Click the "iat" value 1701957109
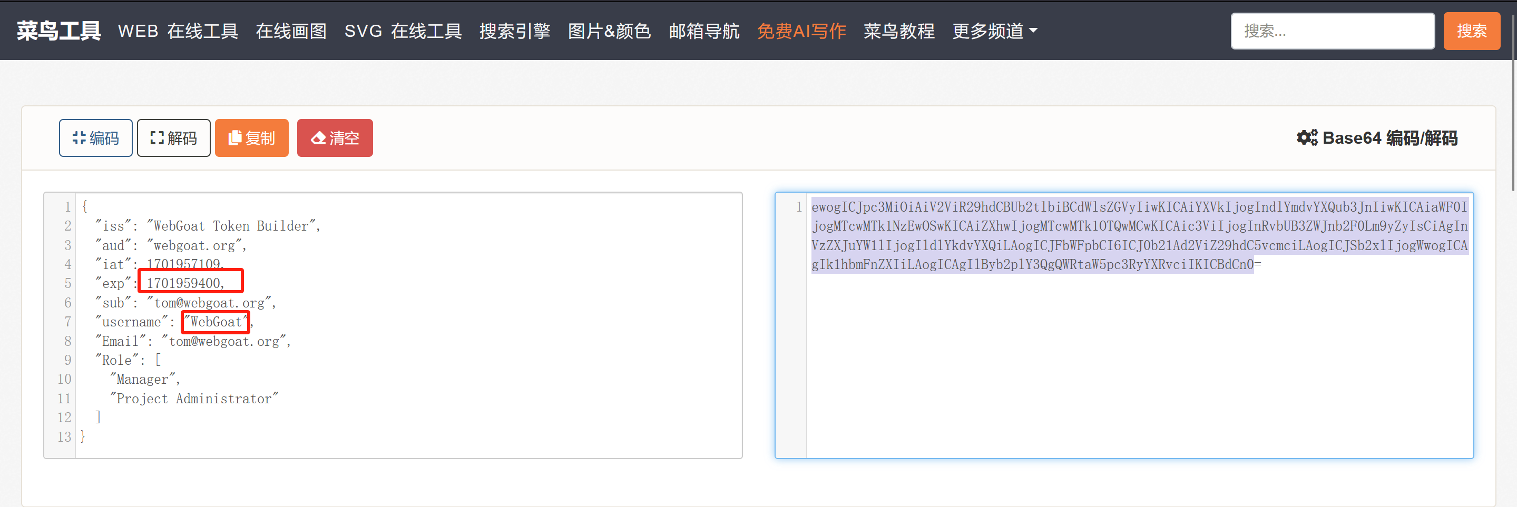The width and height of the screenshot is (1517, 507). click(x=185, y=264)
